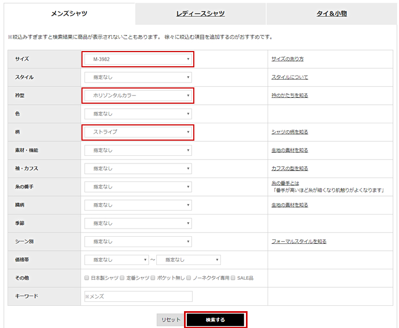This screenshot has height=328, width=399.
Task: Check the 日本製シャツ checkbox
Action: point(87,278)
